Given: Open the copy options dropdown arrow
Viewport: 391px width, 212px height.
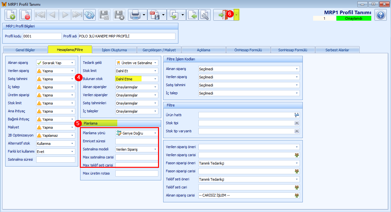Looking at the screenshot, I should point(183,15).
